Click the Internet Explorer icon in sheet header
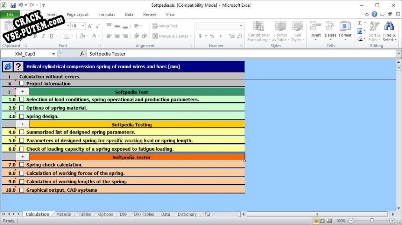 [x=8, y=67]
